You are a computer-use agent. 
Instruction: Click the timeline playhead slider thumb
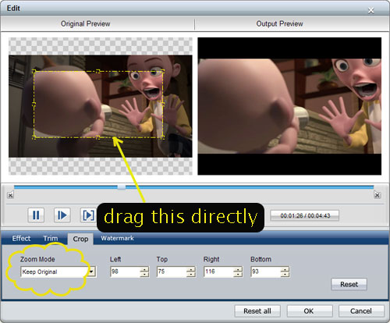[x=122, y=187]
